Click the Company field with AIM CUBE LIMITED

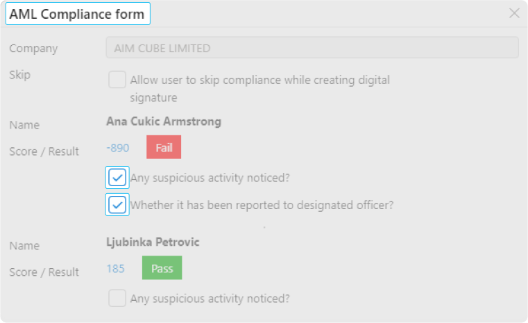point(312,48)
